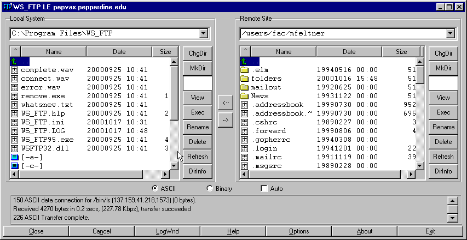Screen dimensions: 467x240
Task: Click the About button
Action: pos(365,231)
